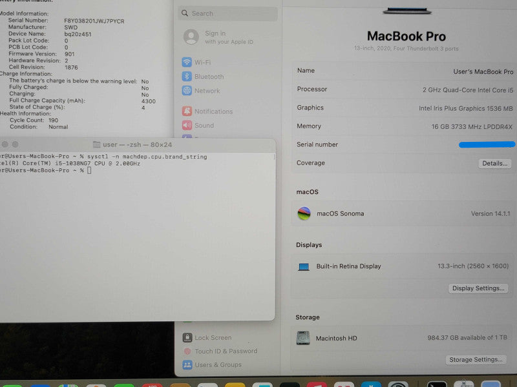Viewport: 517px width, 387px height.
Task: Open Display Settings button
Action: [x=478, y=288]
